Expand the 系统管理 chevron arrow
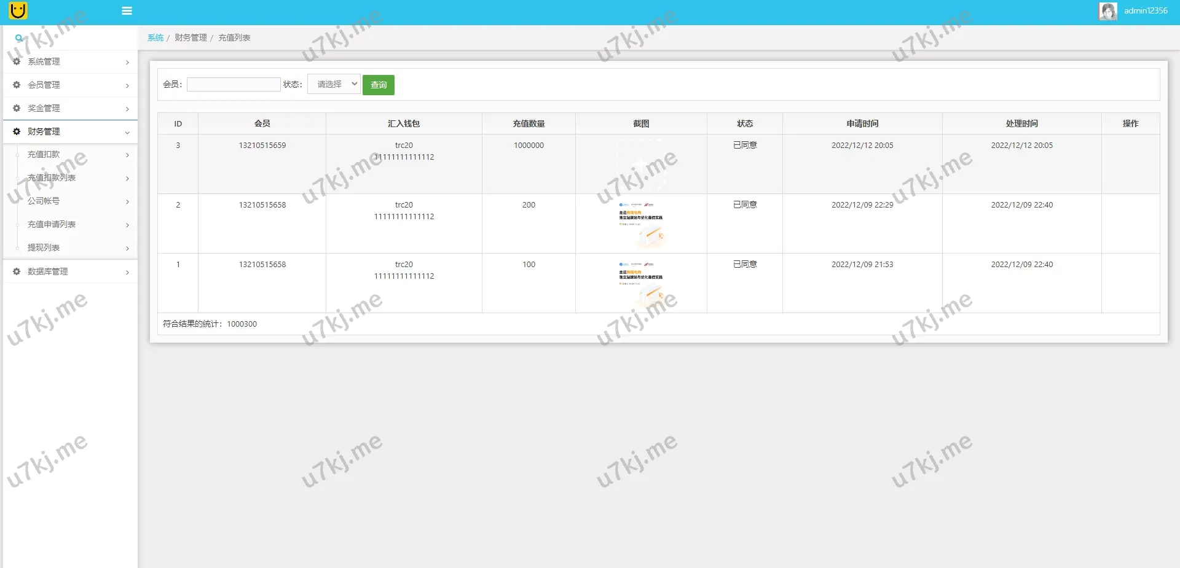Screen dimensions: 1180x568 [x=127, y=62]
